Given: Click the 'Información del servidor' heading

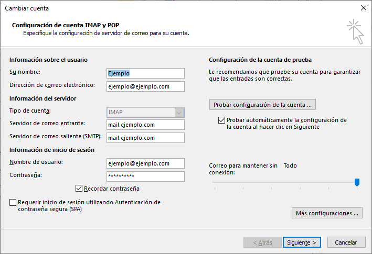Looking at the screenshot, I should coord(42,98).
